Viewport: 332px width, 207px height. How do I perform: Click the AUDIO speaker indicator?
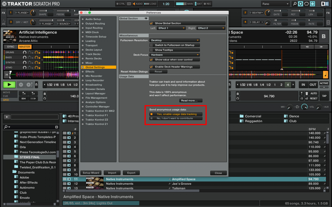[138, 4]
